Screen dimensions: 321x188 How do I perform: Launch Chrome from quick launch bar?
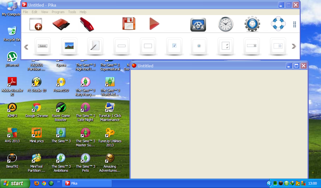click(x=44, y=183)
